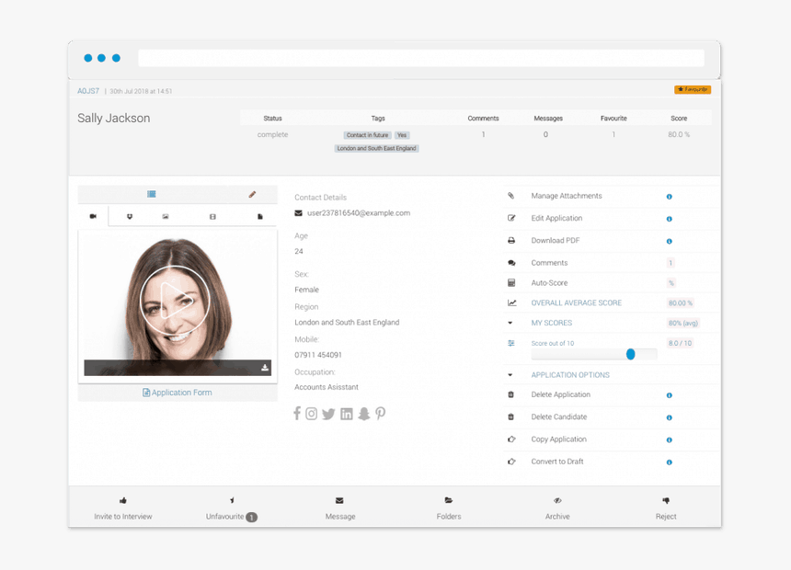Image resolution: width=791 pixels, height=570 pixels.
Task: Click the Instagram icon under Occupation
Action: coord(312,414)
